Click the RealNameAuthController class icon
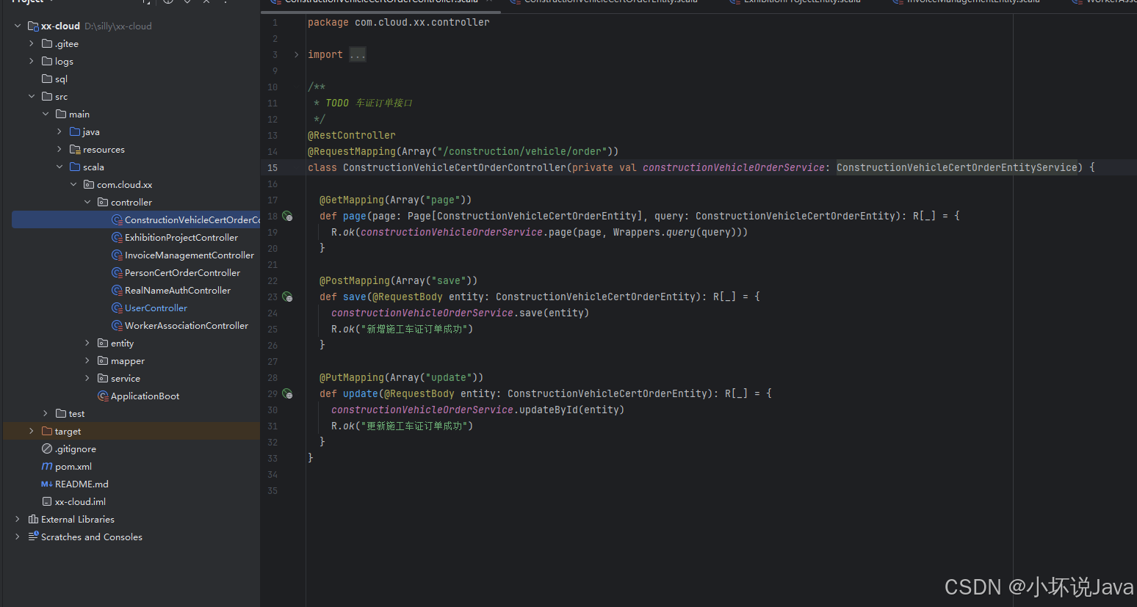The image size is (1137, 607). click(x=117, y=290)
